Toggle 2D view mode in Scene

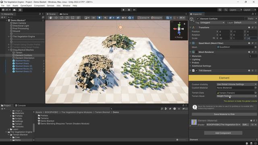(x=94, y=18)
